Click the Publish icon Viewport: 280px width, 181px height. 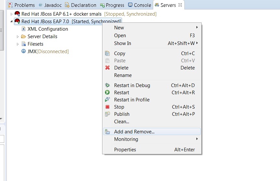coord(107,114)
